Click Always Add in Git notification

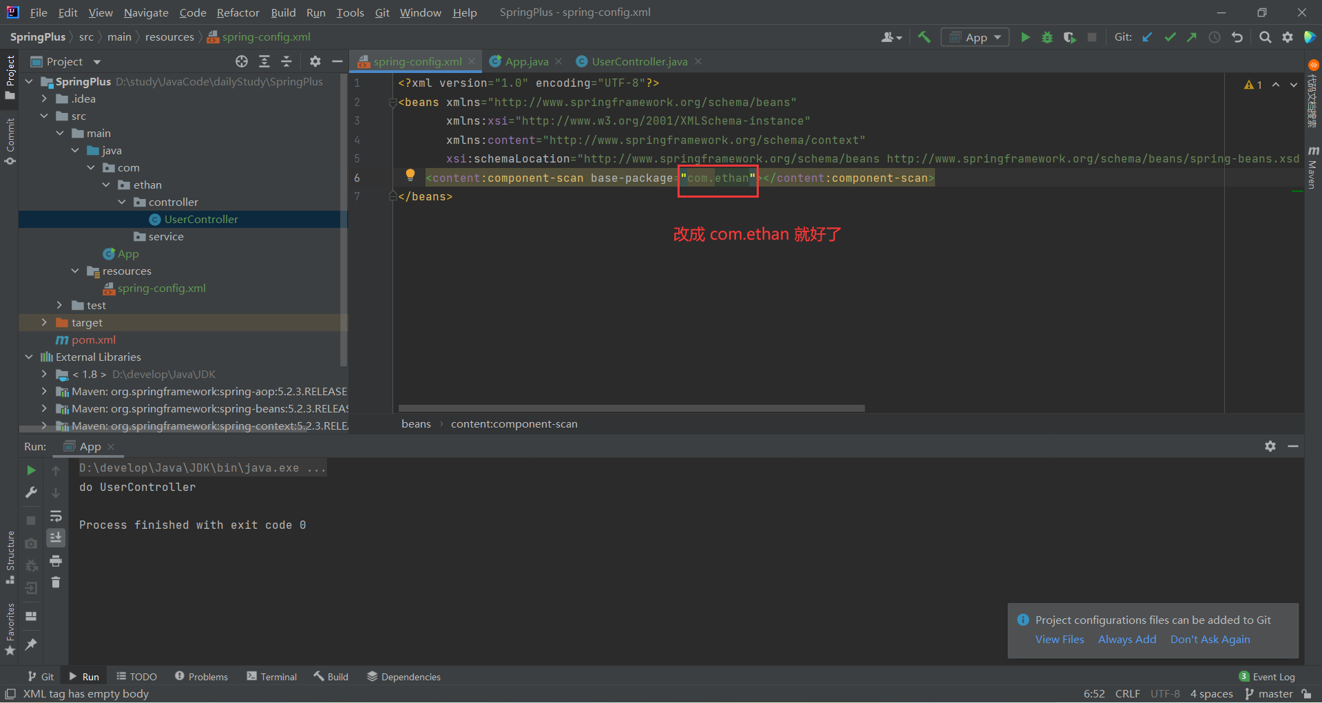tap(1127, 639)
